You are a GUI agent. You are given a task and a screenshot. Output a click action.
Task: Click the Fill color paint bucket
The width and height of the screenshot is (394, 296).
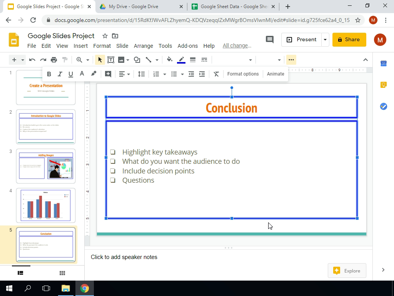pos(169,60)
